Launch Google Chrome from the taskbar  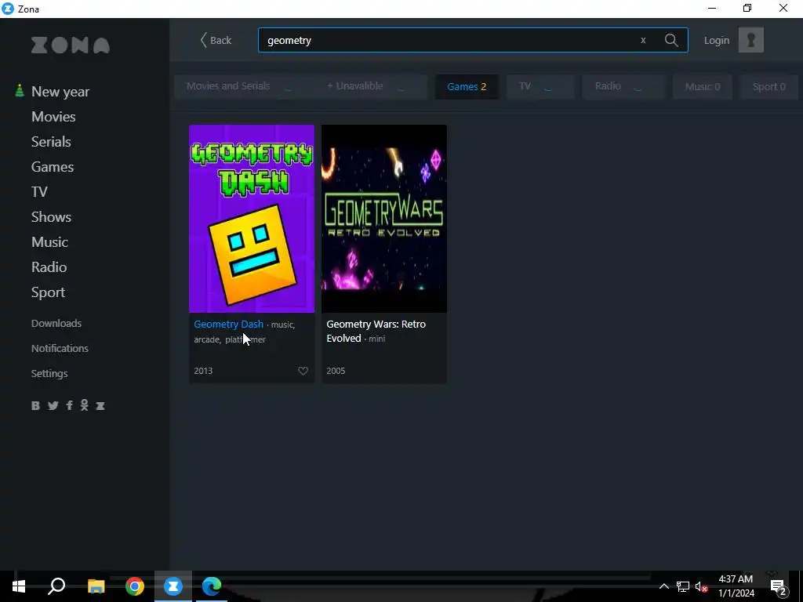(135, 586)
